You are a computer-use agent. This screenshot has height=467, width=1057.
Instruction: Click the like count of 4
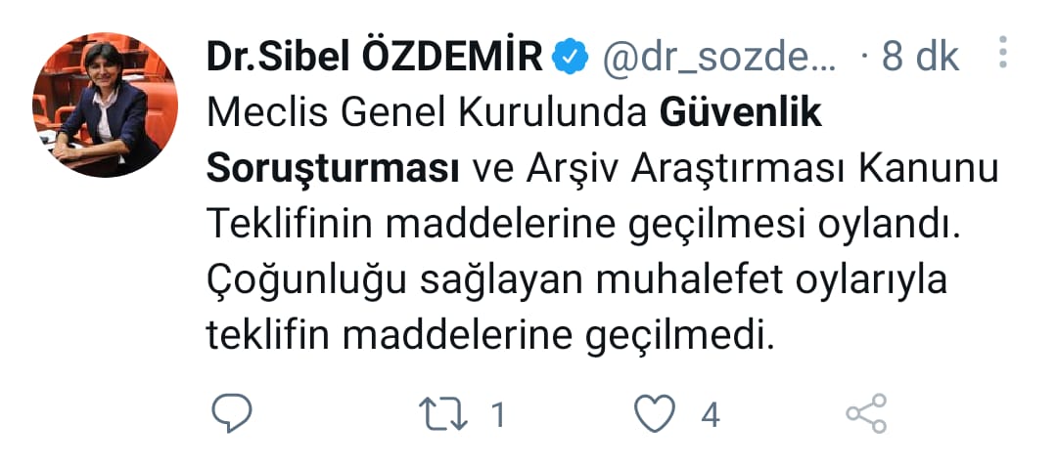(711, 415)
